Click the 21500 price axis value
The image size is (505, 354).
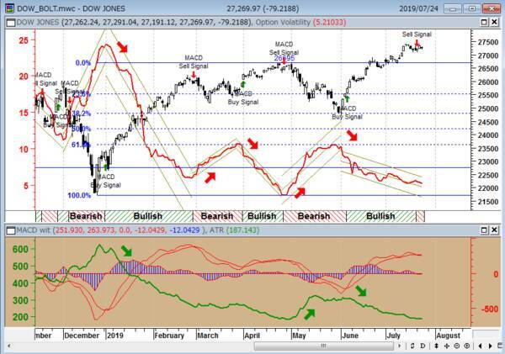(487, 202)
